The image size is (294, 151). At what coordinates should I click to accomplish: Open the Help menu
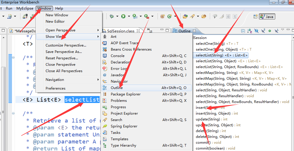pyautogui.click(x=59, y=8)
